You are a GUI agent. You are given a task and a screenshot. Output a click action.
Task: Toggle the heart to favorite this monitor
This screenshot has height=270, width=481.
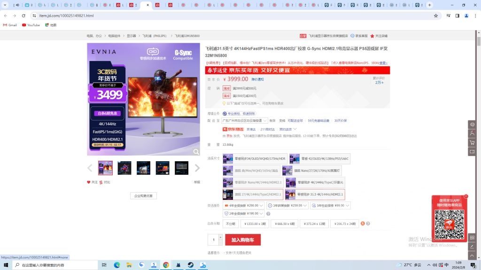click(x=88, y=182)
